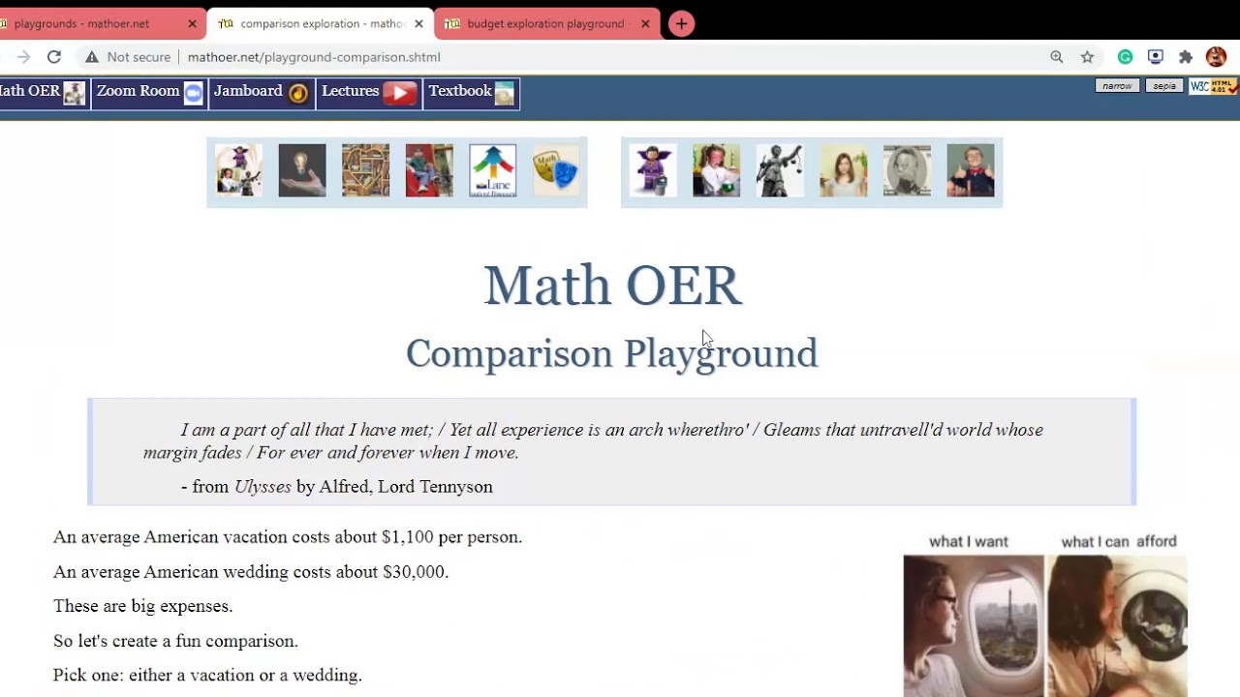Open the collage icon in left icon group
The image size is (1240, 697).
[238, 170]
